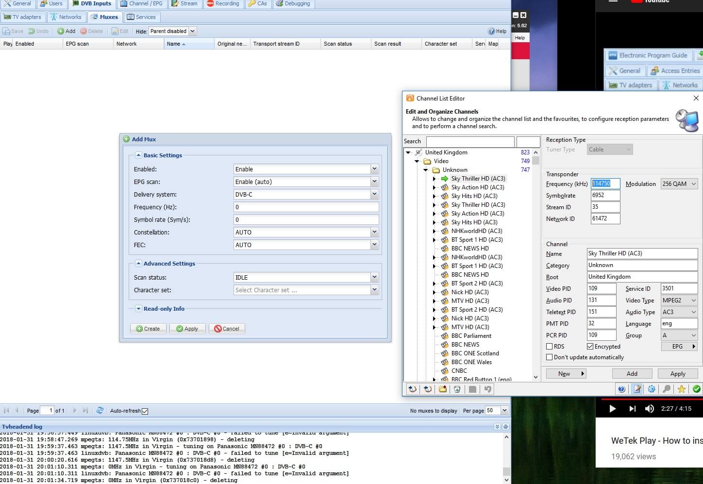Click the blue help question mark icon
The height and width of the screenshot is (484, 703).
coord(621,389)
